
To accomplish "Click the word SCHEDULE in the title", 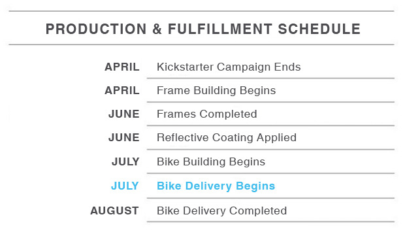I will [x=319, y=29].
